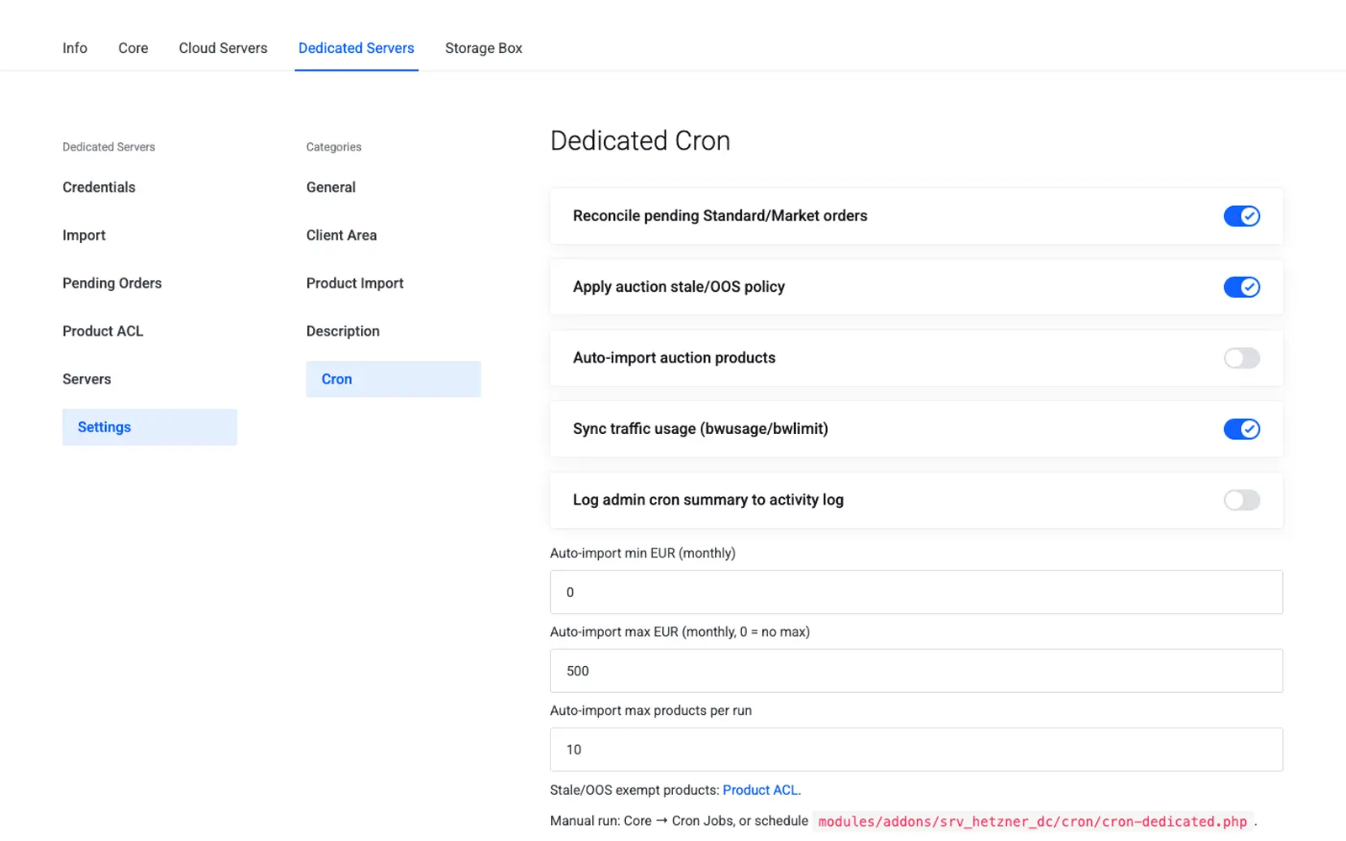1346x841 pixels.
Task: Select the Dedicated Servers tab
Action: (356, 48)
